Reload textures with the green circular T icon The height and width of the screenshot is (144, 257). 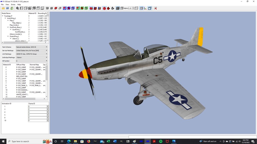[x=12, y=8]
